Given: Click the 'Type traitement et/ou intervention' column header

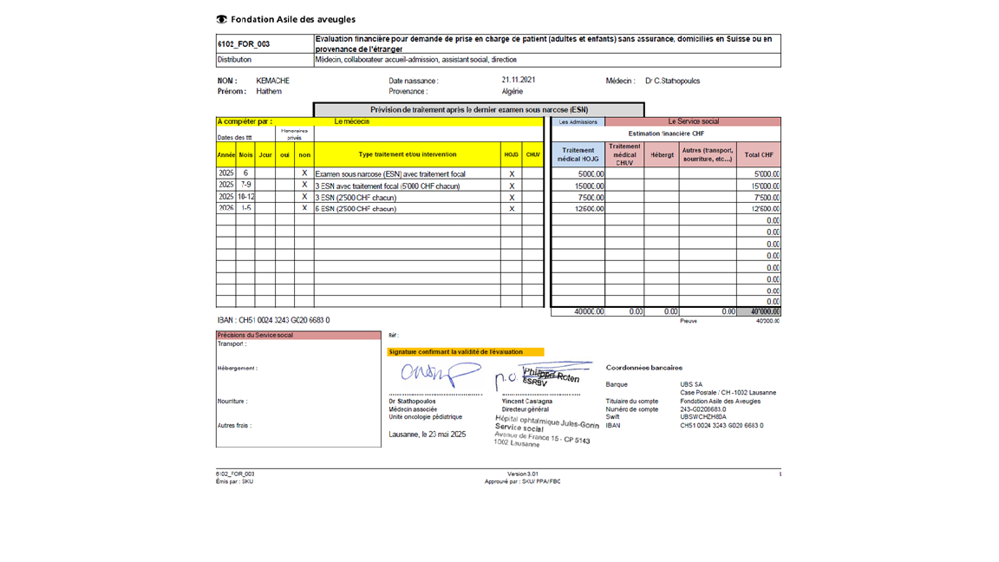Looking at the screenshot, I should (407, 154).
